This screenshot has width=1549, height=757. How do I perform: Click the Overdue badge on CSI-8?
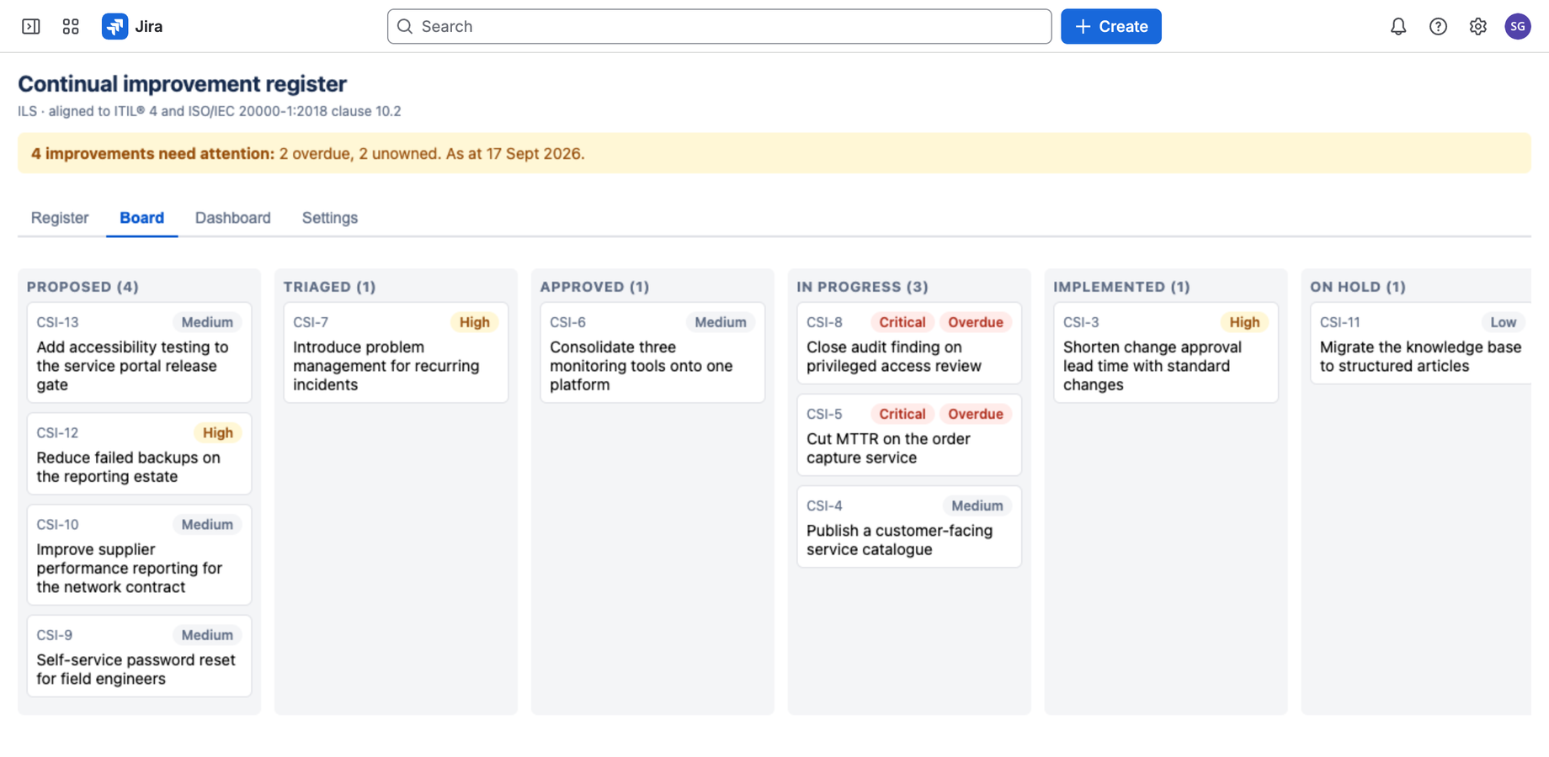[x=976, y=322]
